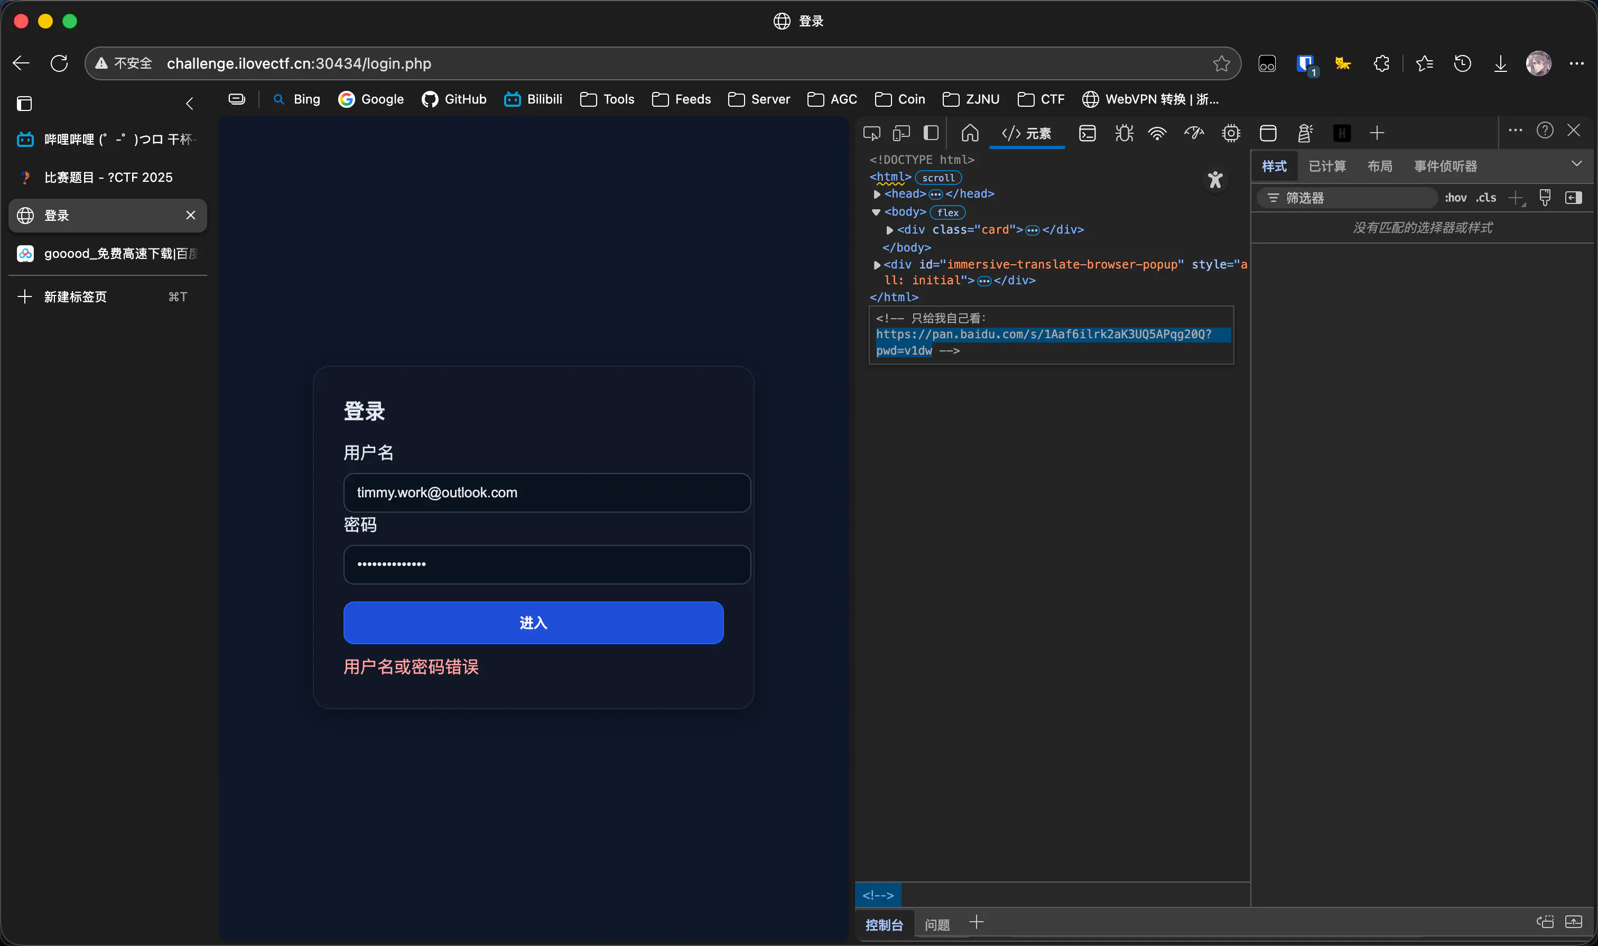Open the CTF bookmarks folder

[1041, 99]
